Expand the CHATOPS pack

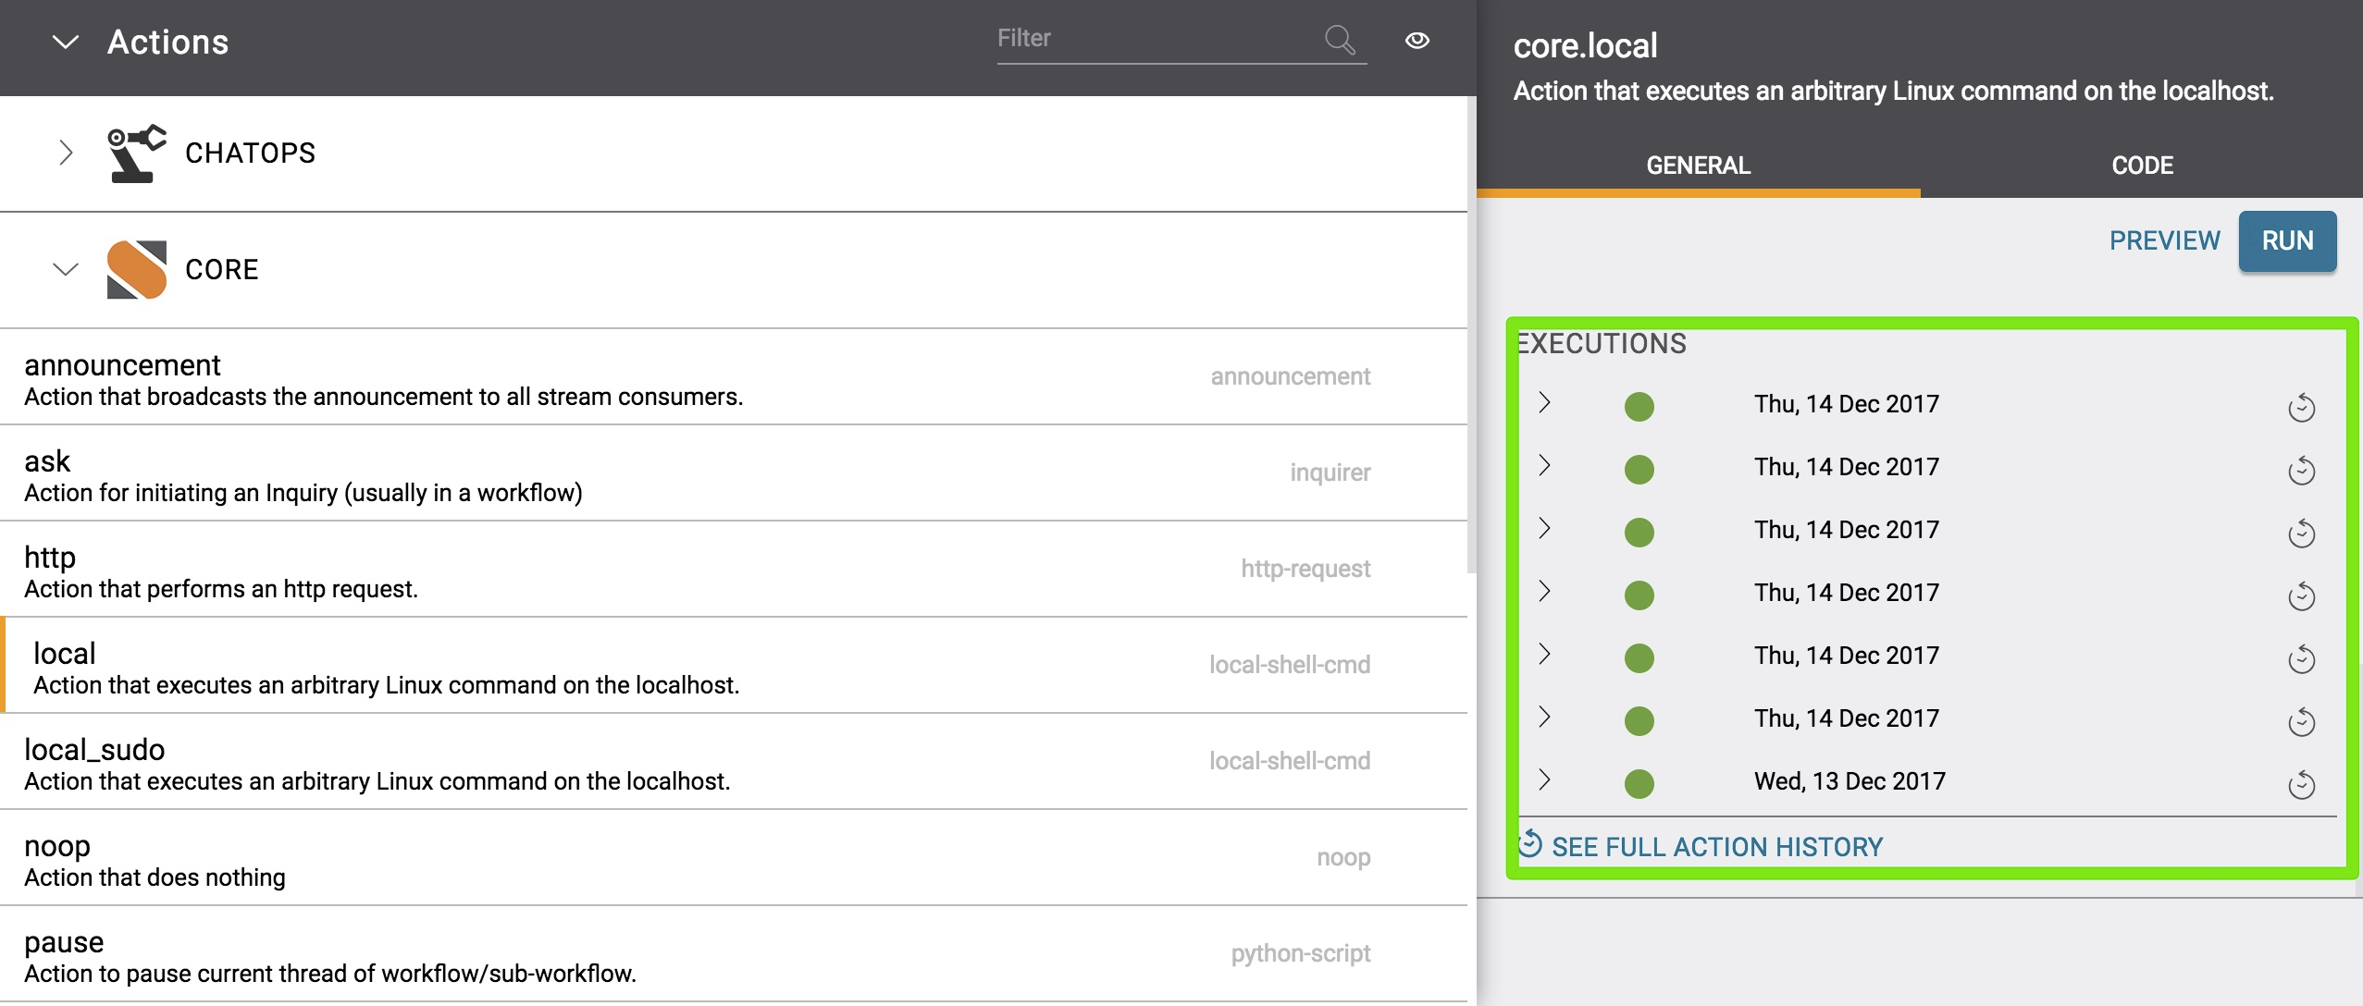pyautogui.click(x=66, y=153)
